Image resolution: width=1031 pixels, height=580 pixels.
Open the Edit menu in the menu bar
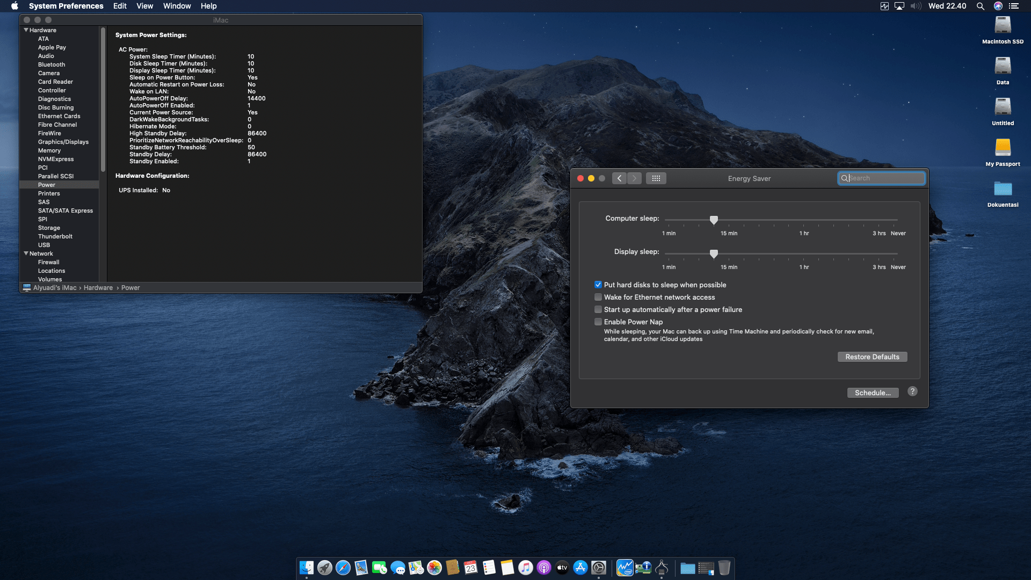click(119, 6)
